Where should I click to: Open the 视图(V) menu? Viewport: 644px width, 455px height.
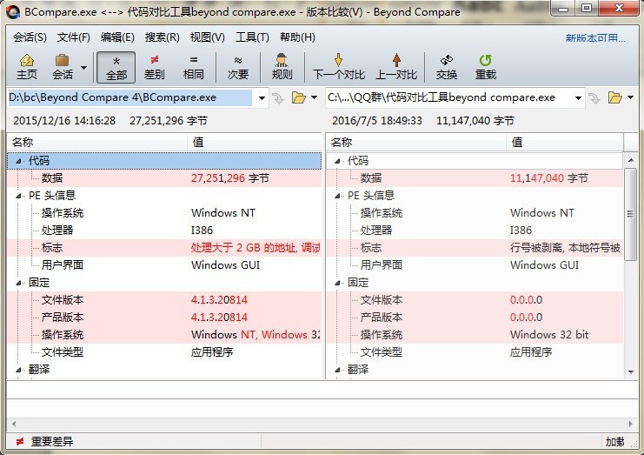tap(207, 37)
